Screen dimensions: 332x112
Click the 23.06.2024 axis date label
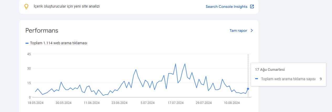tap(119, 103)
